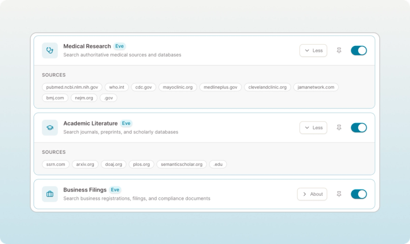Expand Business Filings via the About button
Screen dimensions: 410x244
point(312,194)
